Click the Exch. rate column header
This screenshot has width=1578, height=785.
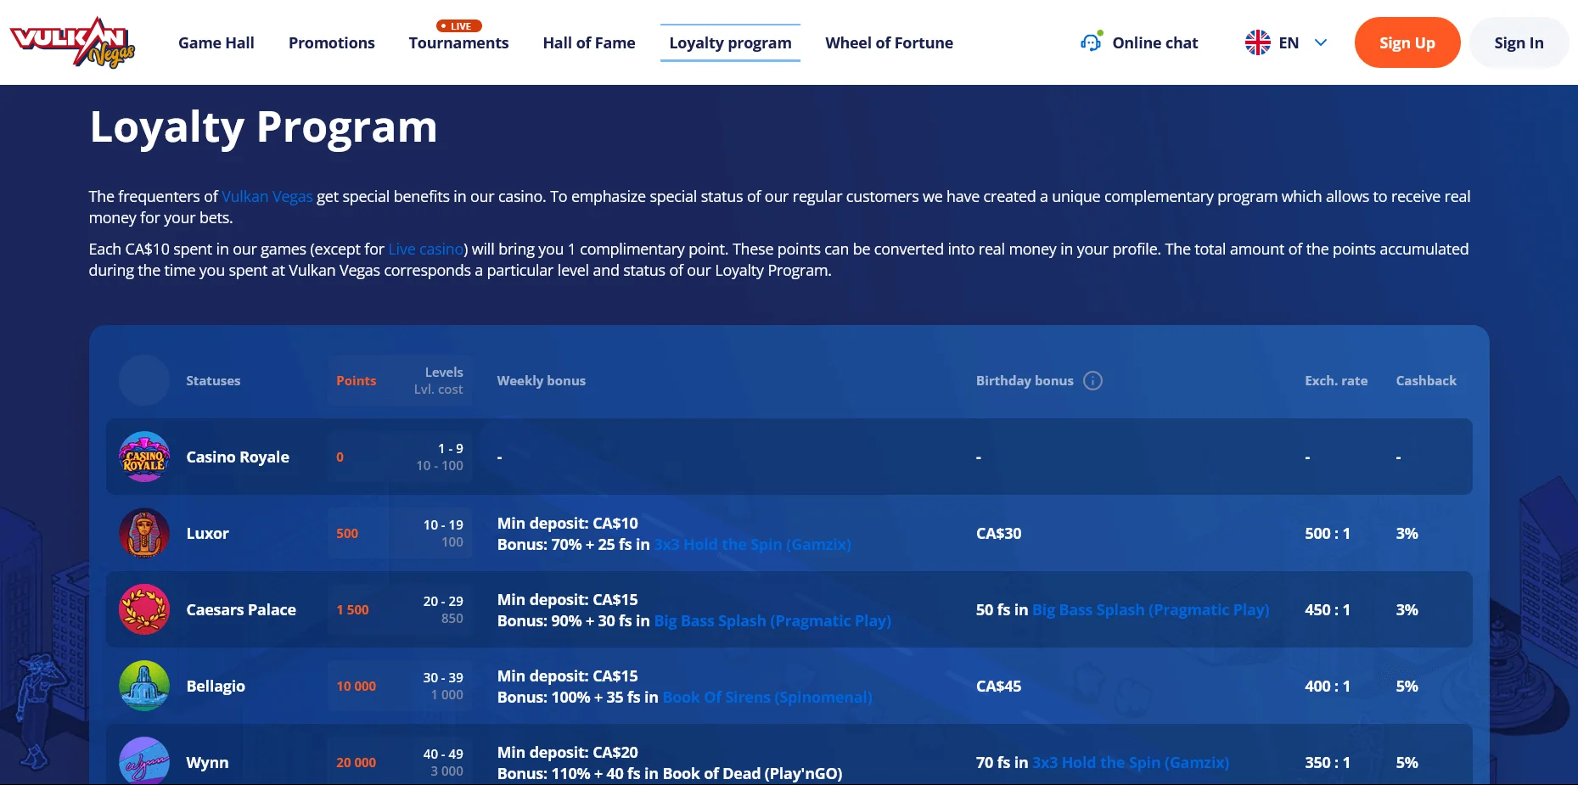tap(1336, 381)
